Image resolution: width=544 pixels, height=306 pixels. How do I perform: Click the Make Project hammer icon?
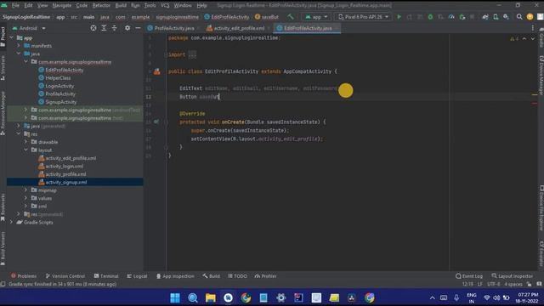[x=291, y=17]
